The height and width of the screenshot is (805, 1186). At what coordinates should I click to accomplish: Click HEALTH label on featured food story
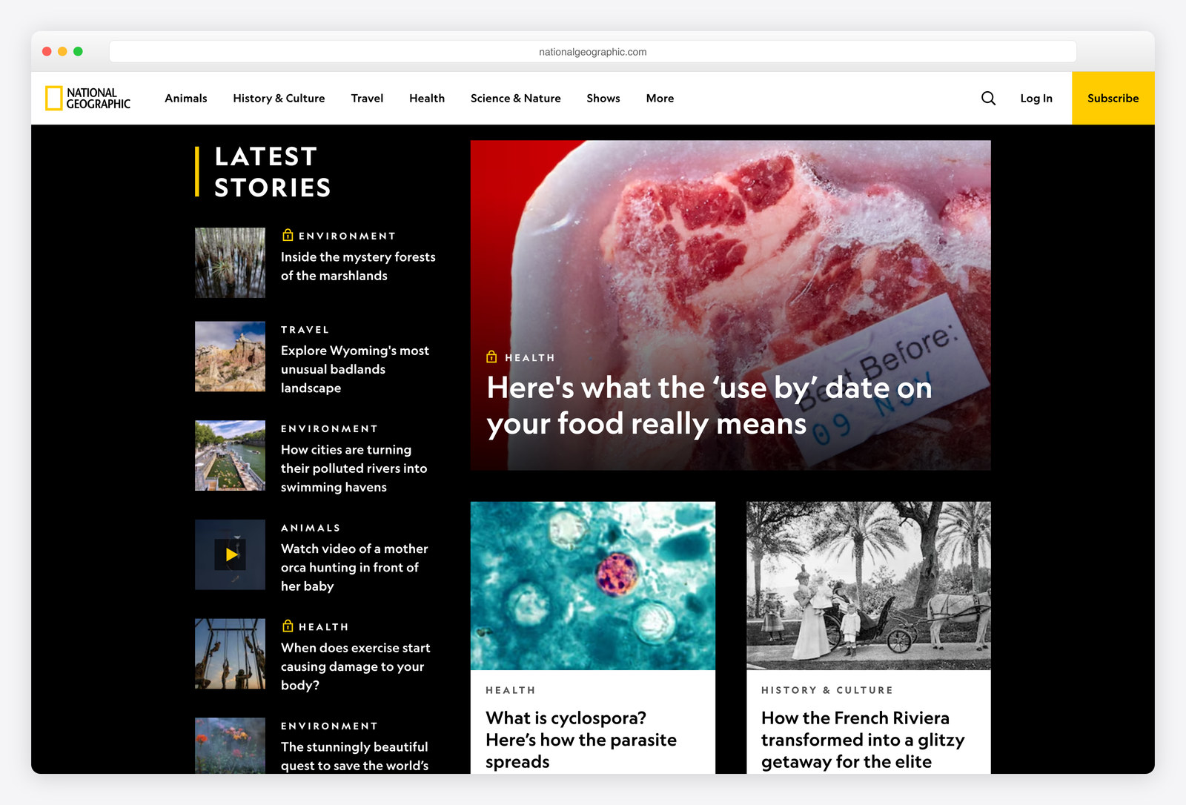tap(530, 357)
